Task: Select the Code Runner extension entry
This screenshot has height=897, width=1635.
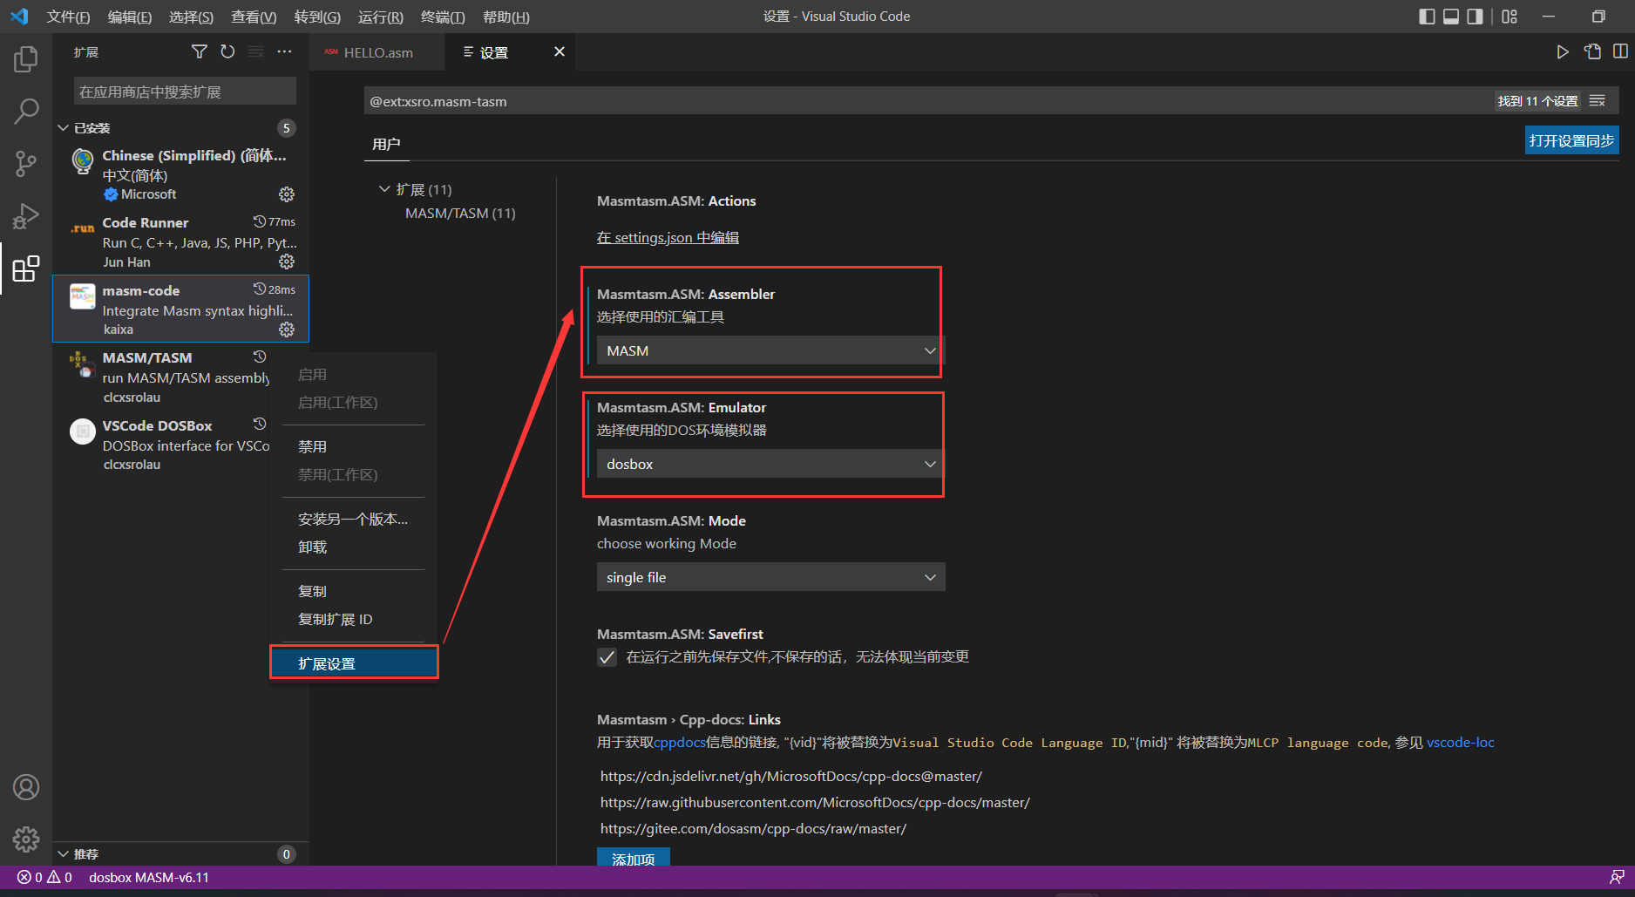Action: pos(181,241)
